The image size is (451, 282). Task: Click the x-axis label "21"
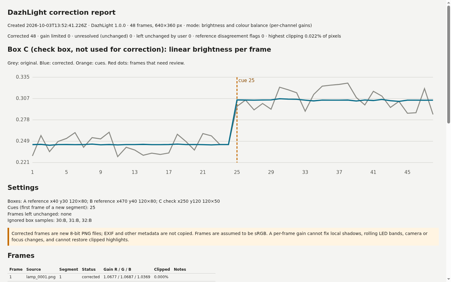tap(203, 172)
